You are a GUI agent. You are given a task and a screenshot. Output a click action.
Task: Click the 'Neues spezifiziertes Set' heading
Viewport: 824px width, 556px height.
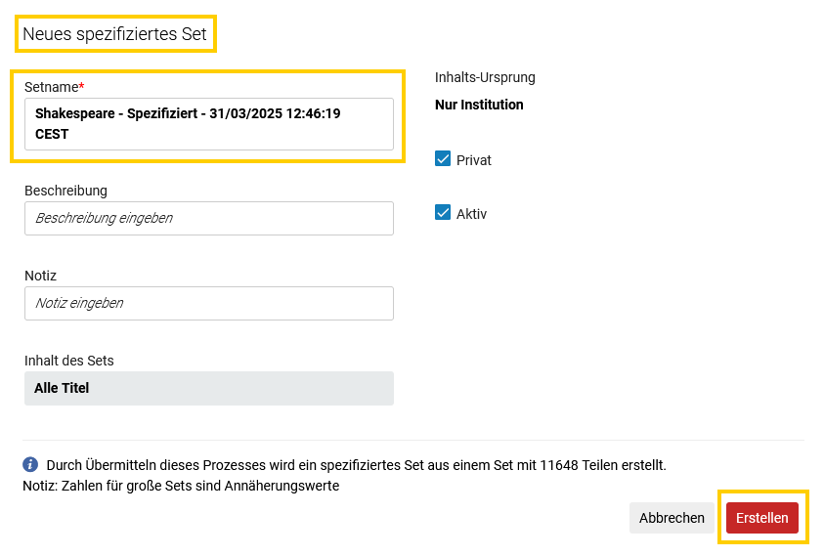(114, 33)
